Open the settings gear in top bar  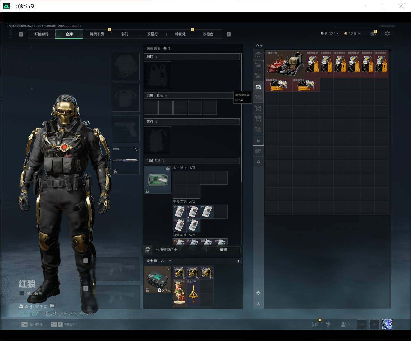[x=387, y=34]
